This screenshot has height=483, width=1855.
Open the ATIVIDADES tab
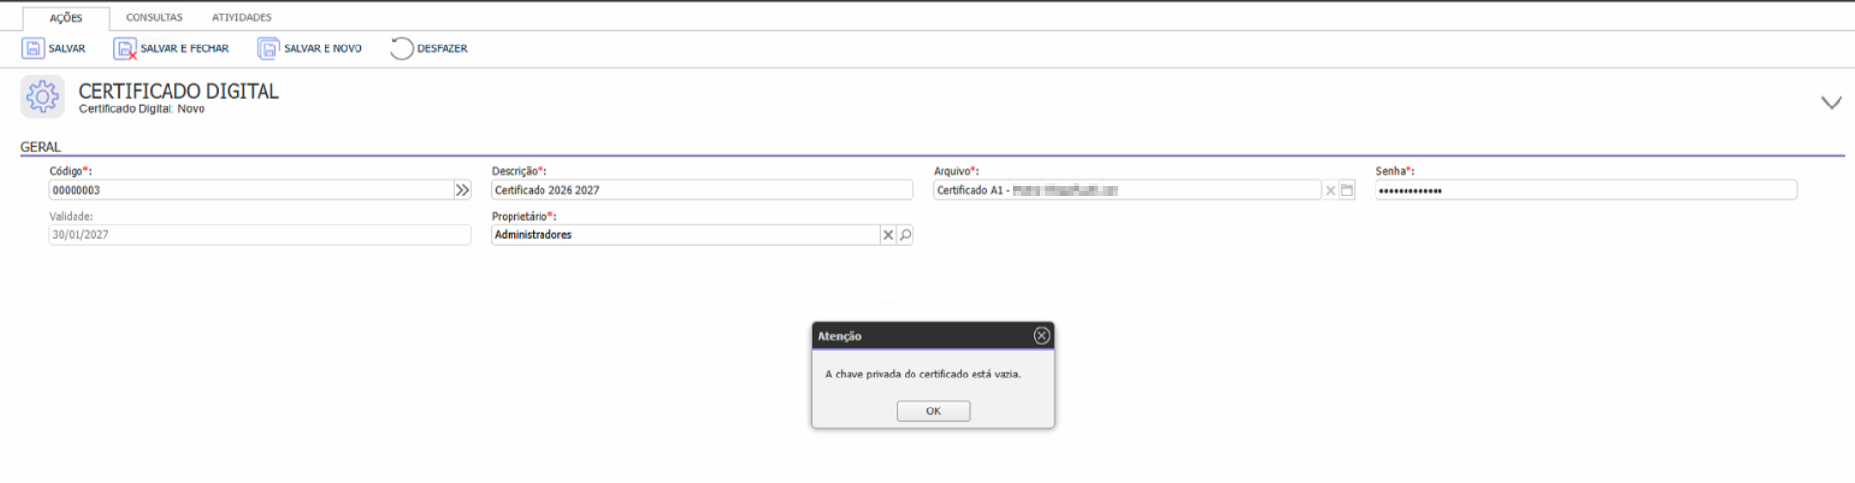click(x=241, y=17)
